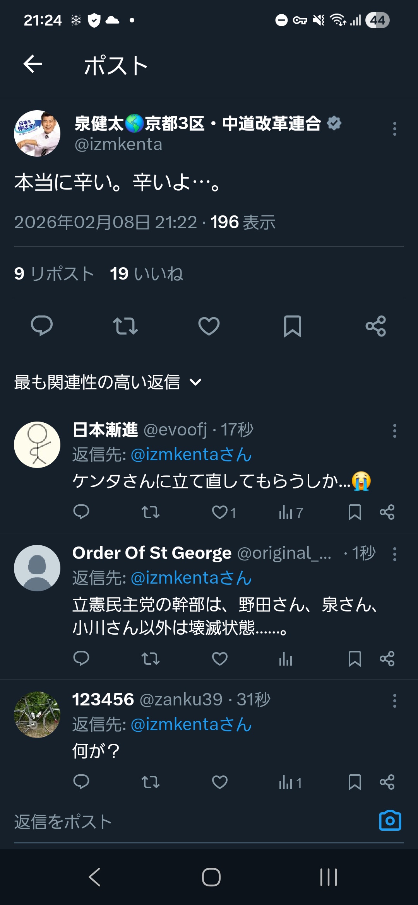Like the reply from 日本漸進
The height and width of the screenshot is (905, 418).
click(x=221, y=512)
